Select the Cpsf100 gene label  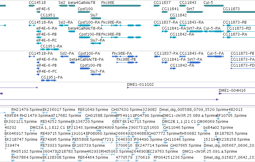85,9
